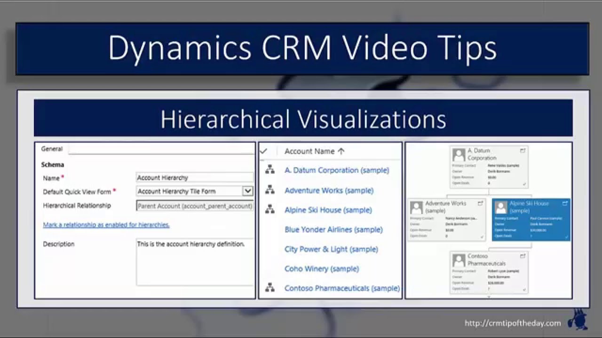Screen dimensions: 602x338
Task: Open Coho Winery (sample) account
Action: (322, 269)
